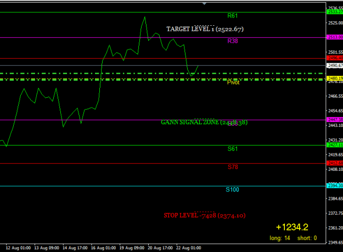Click the 'short: 0' counter
This screenshot has height=252, width=343.
coord(307,238)
